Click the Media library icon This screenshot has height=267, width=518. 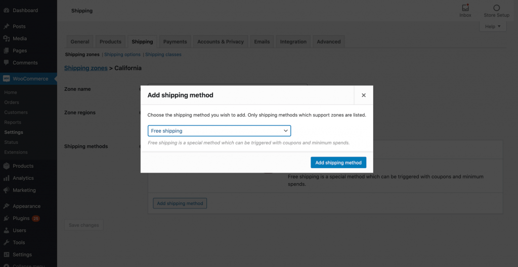pos(6,38)
